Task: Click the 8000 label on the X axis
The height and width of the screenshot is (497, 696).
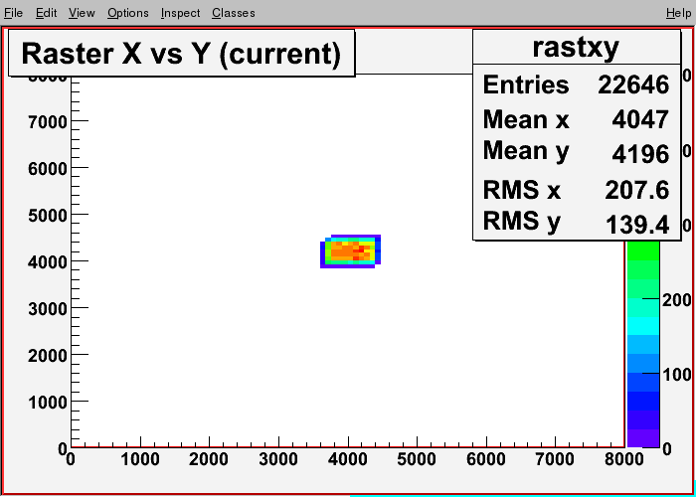Action: click(x=623, y=459)
